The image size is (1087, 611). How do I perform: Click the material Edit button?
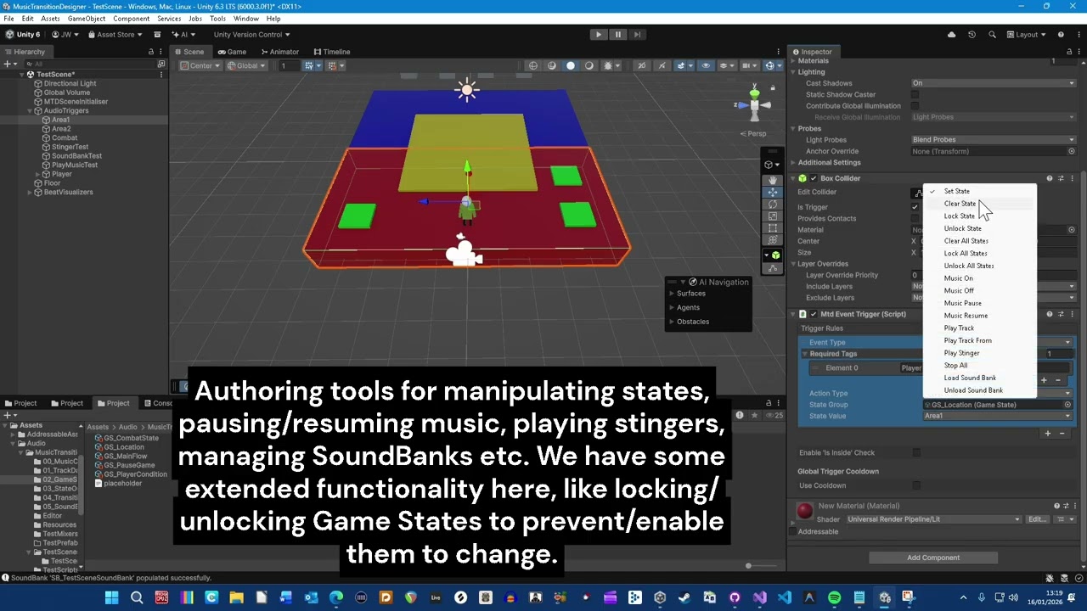[x=1037, y=519]
